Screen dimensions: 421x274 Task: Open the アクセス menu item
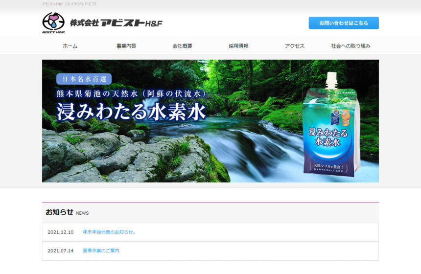pyautogui.click(x=295, y=46)
